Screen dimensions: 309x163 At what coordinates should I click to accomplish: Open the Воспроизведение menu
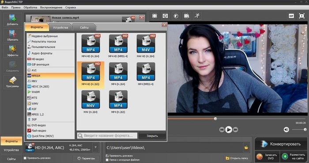click(x=51, y=7)
